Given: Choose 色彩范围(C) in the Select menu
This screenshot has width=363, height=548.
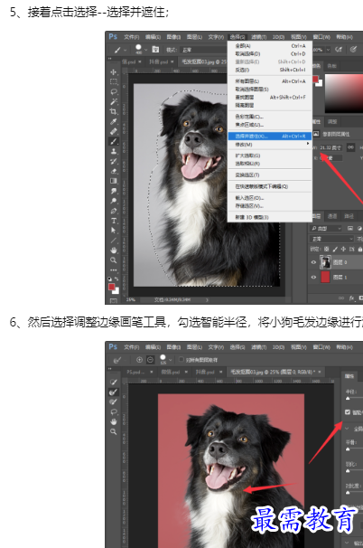Looking at the screenshot, I should 269,117.
